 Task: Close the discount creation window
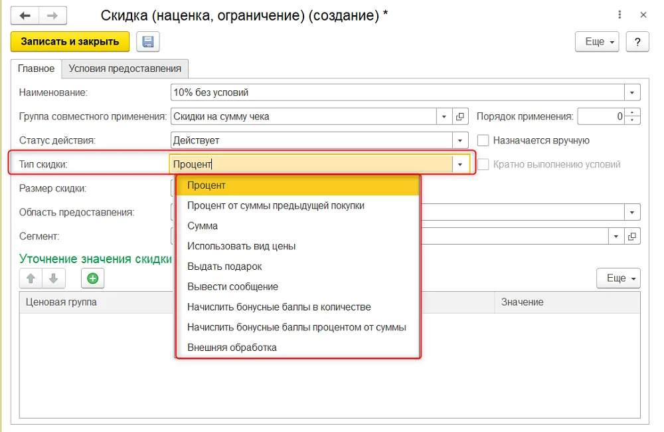pos(643,15)
